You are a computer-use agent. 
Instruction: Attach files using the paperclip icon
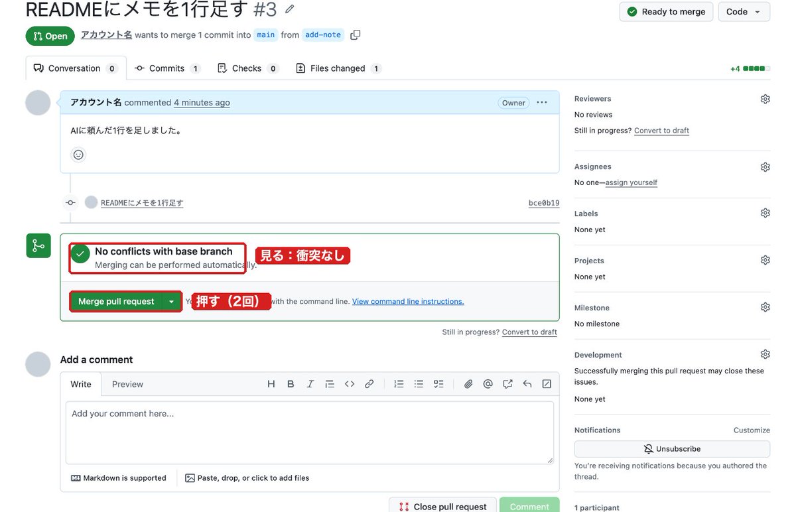tap(468, 384)
